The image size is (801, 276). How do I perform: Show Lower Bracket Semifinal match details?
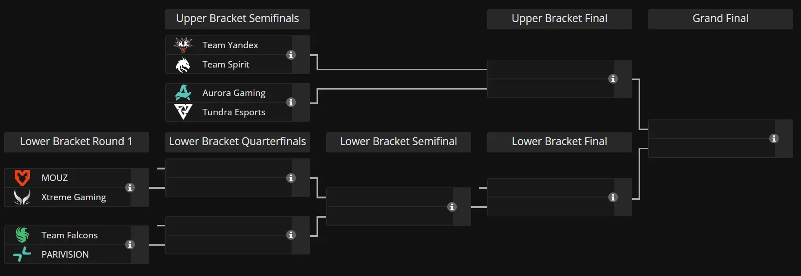(452, 207)
